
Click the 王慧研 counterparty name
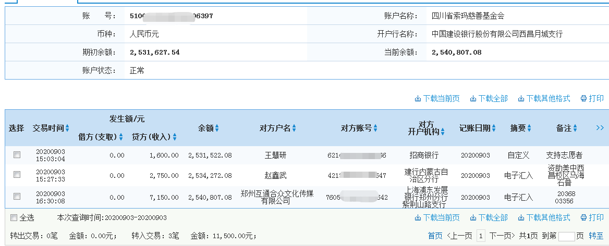pos(275,156)
